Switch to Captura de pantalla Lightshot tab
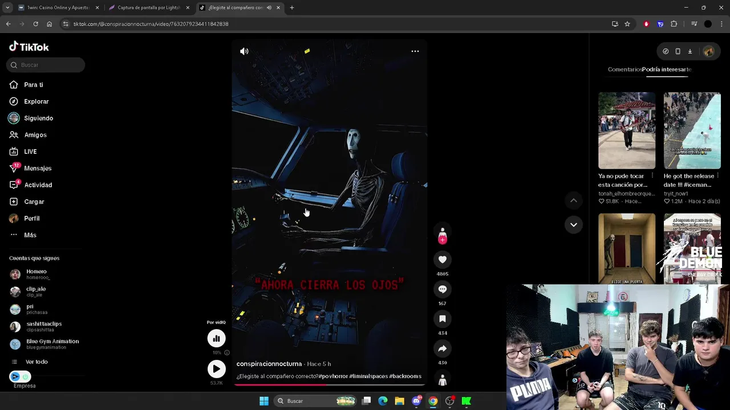This screenshot has height=410, width=730. [x=149, y=8]
